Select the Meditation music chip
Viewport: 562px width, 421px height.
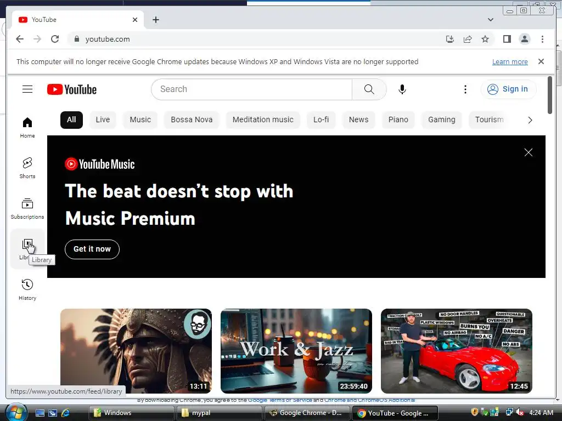point(263,120)
